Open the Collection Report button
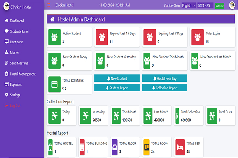This screenshot has width=238, height=158. click(x=164, y=88)
